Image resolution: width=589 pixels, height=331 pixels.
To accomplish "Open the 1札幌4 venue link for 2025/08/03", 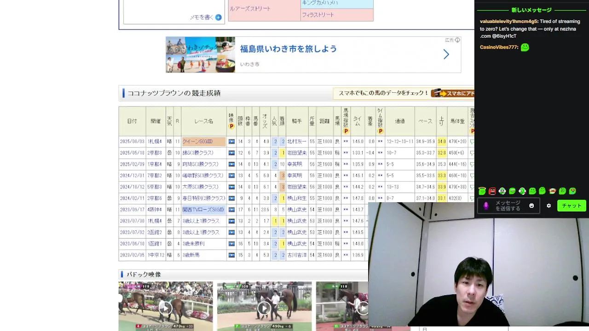I will tap(155, 142).
